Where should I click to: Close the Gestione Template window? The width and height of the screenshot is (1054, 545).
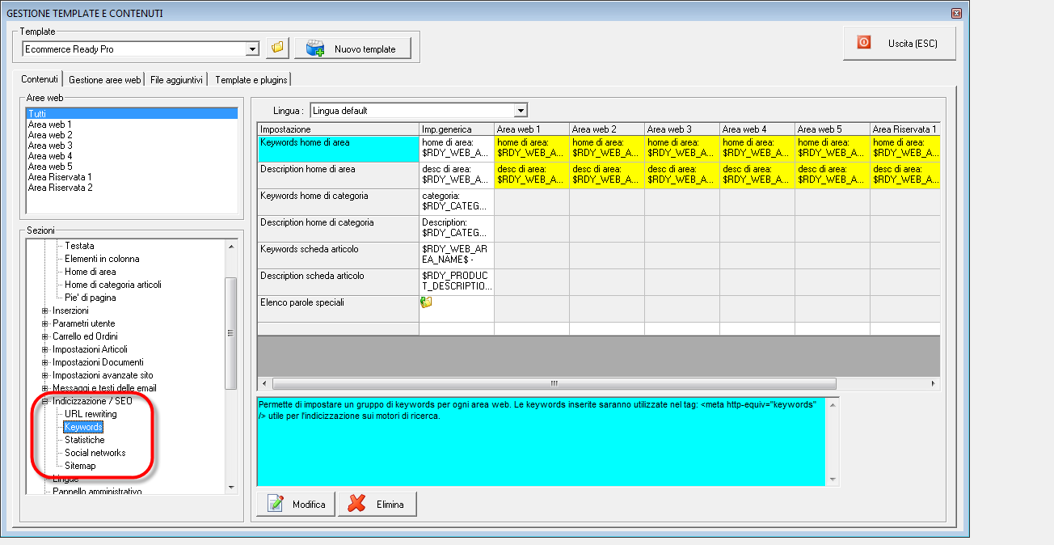[x=956, y=13]
